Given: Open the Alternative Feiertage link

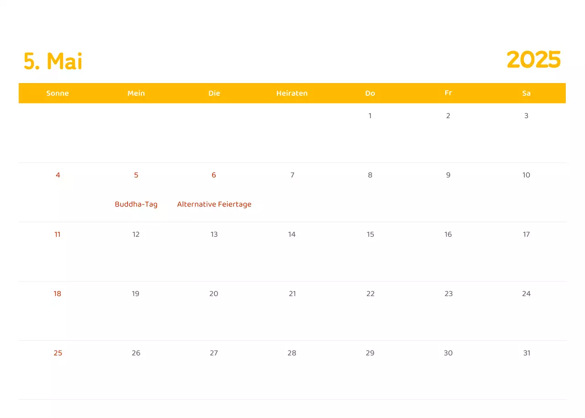Looking at the screenshot, I should [214, 204].
